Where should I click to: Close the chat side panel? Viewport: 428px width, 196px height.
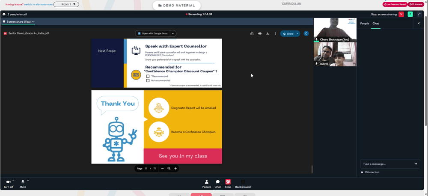(x=419, y=24)
